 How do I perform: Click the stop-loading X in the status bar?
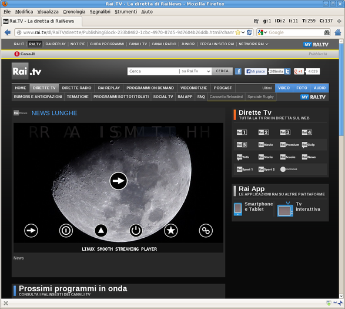pyautogui.click(x=6, y=303)
